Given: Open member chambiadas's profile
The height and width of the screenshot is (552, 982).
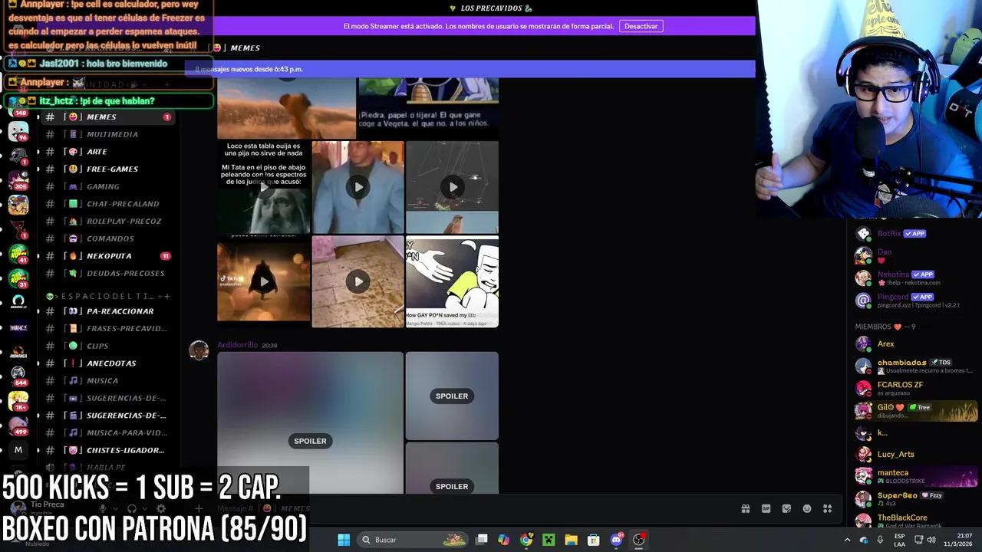Looking at the screenshot, I should (x=915, y=366).
